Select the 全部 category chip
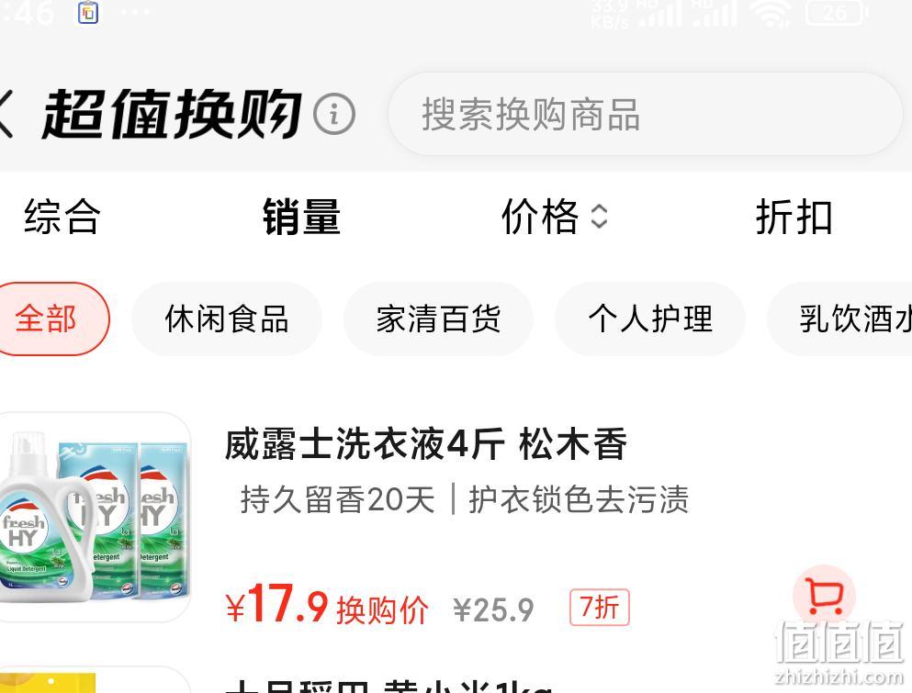 click(51, 319)
